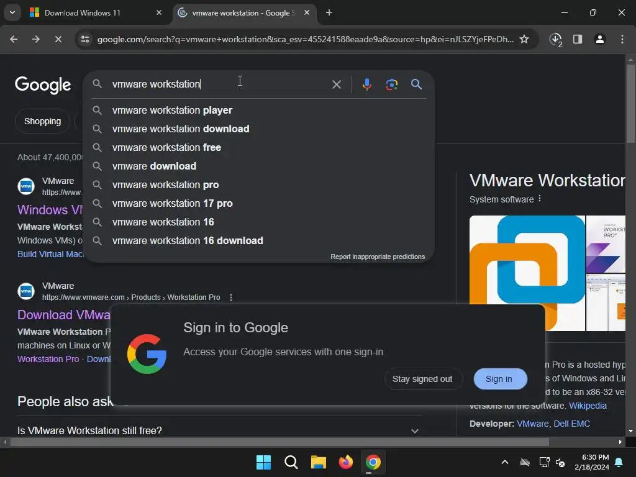Screen dimensions: 636x477
Task: Choose the plain vmware workstation 16 suggestion
Action: click(259, 222)
